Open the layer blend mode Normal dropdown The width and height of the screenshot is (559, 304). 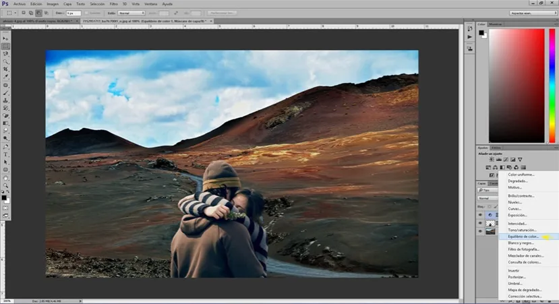(x=487, y=198)
